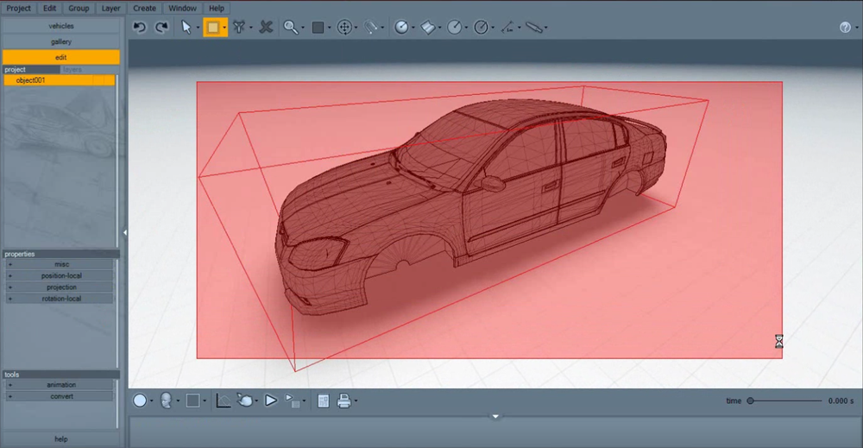863x448 pixels.
Task: Open the Create menu
Action: pos(144,9)
